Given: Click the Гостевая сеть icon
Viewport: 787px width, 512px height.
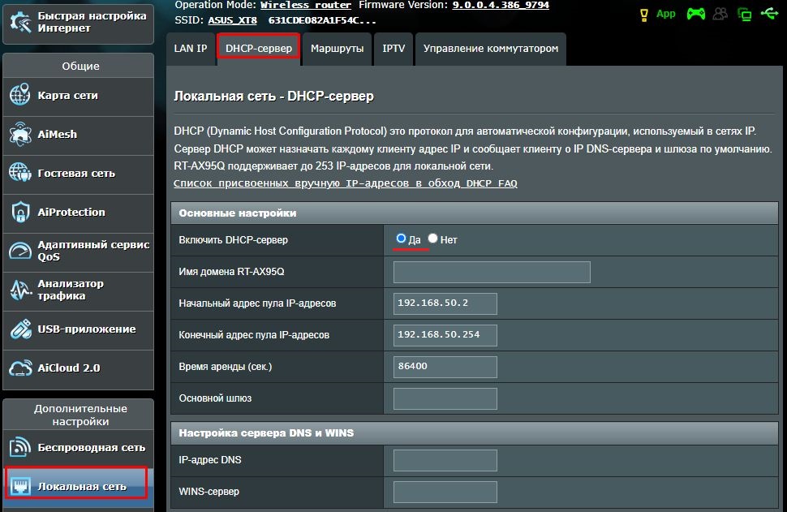Looking at the screenshot, I should (x=20, y=173).
